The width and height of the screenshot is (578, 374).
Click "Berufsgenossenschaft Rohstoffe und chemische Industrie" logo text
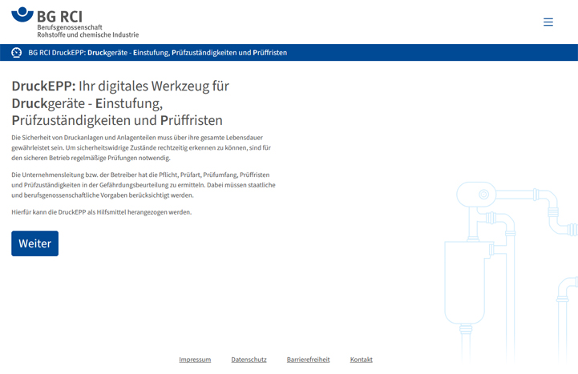coord(87,31)
